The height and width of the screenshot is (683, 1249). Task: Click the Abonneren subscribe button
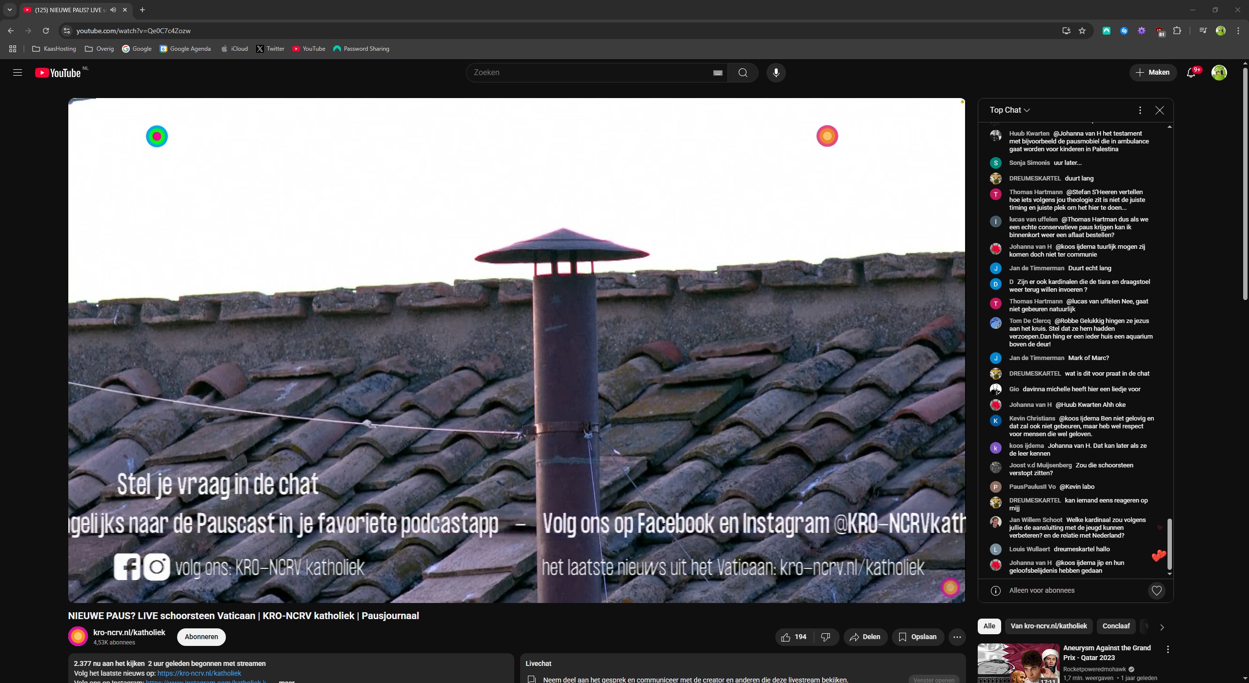tap(201, 637)
